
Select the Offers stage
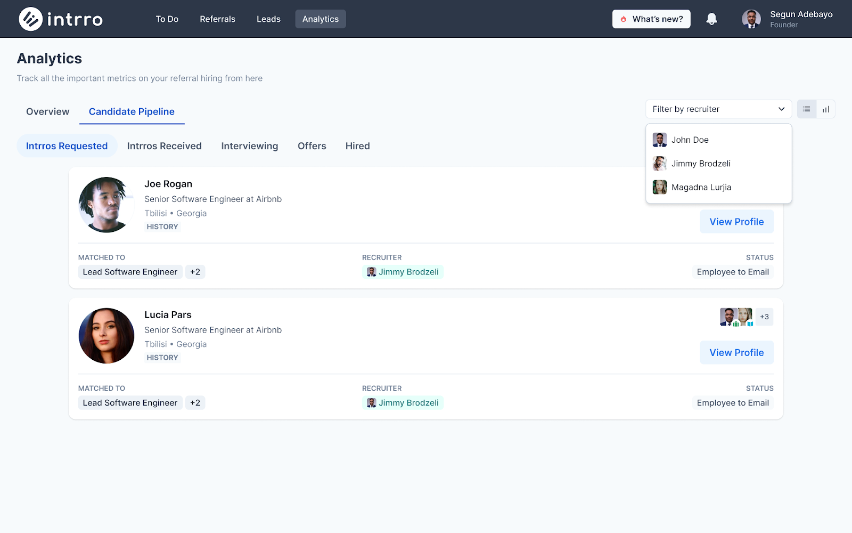click(x=312, y=146)
